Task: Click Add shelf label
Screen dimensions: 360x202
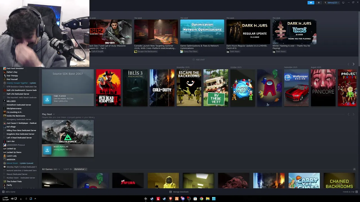Action: pos(200,59)
